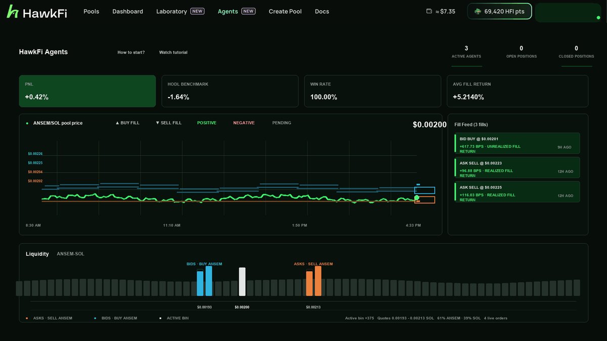The height and width of the screenshot is (341, 607).
Task: Click the HODL Benchmark card
Action: [230, 91]
